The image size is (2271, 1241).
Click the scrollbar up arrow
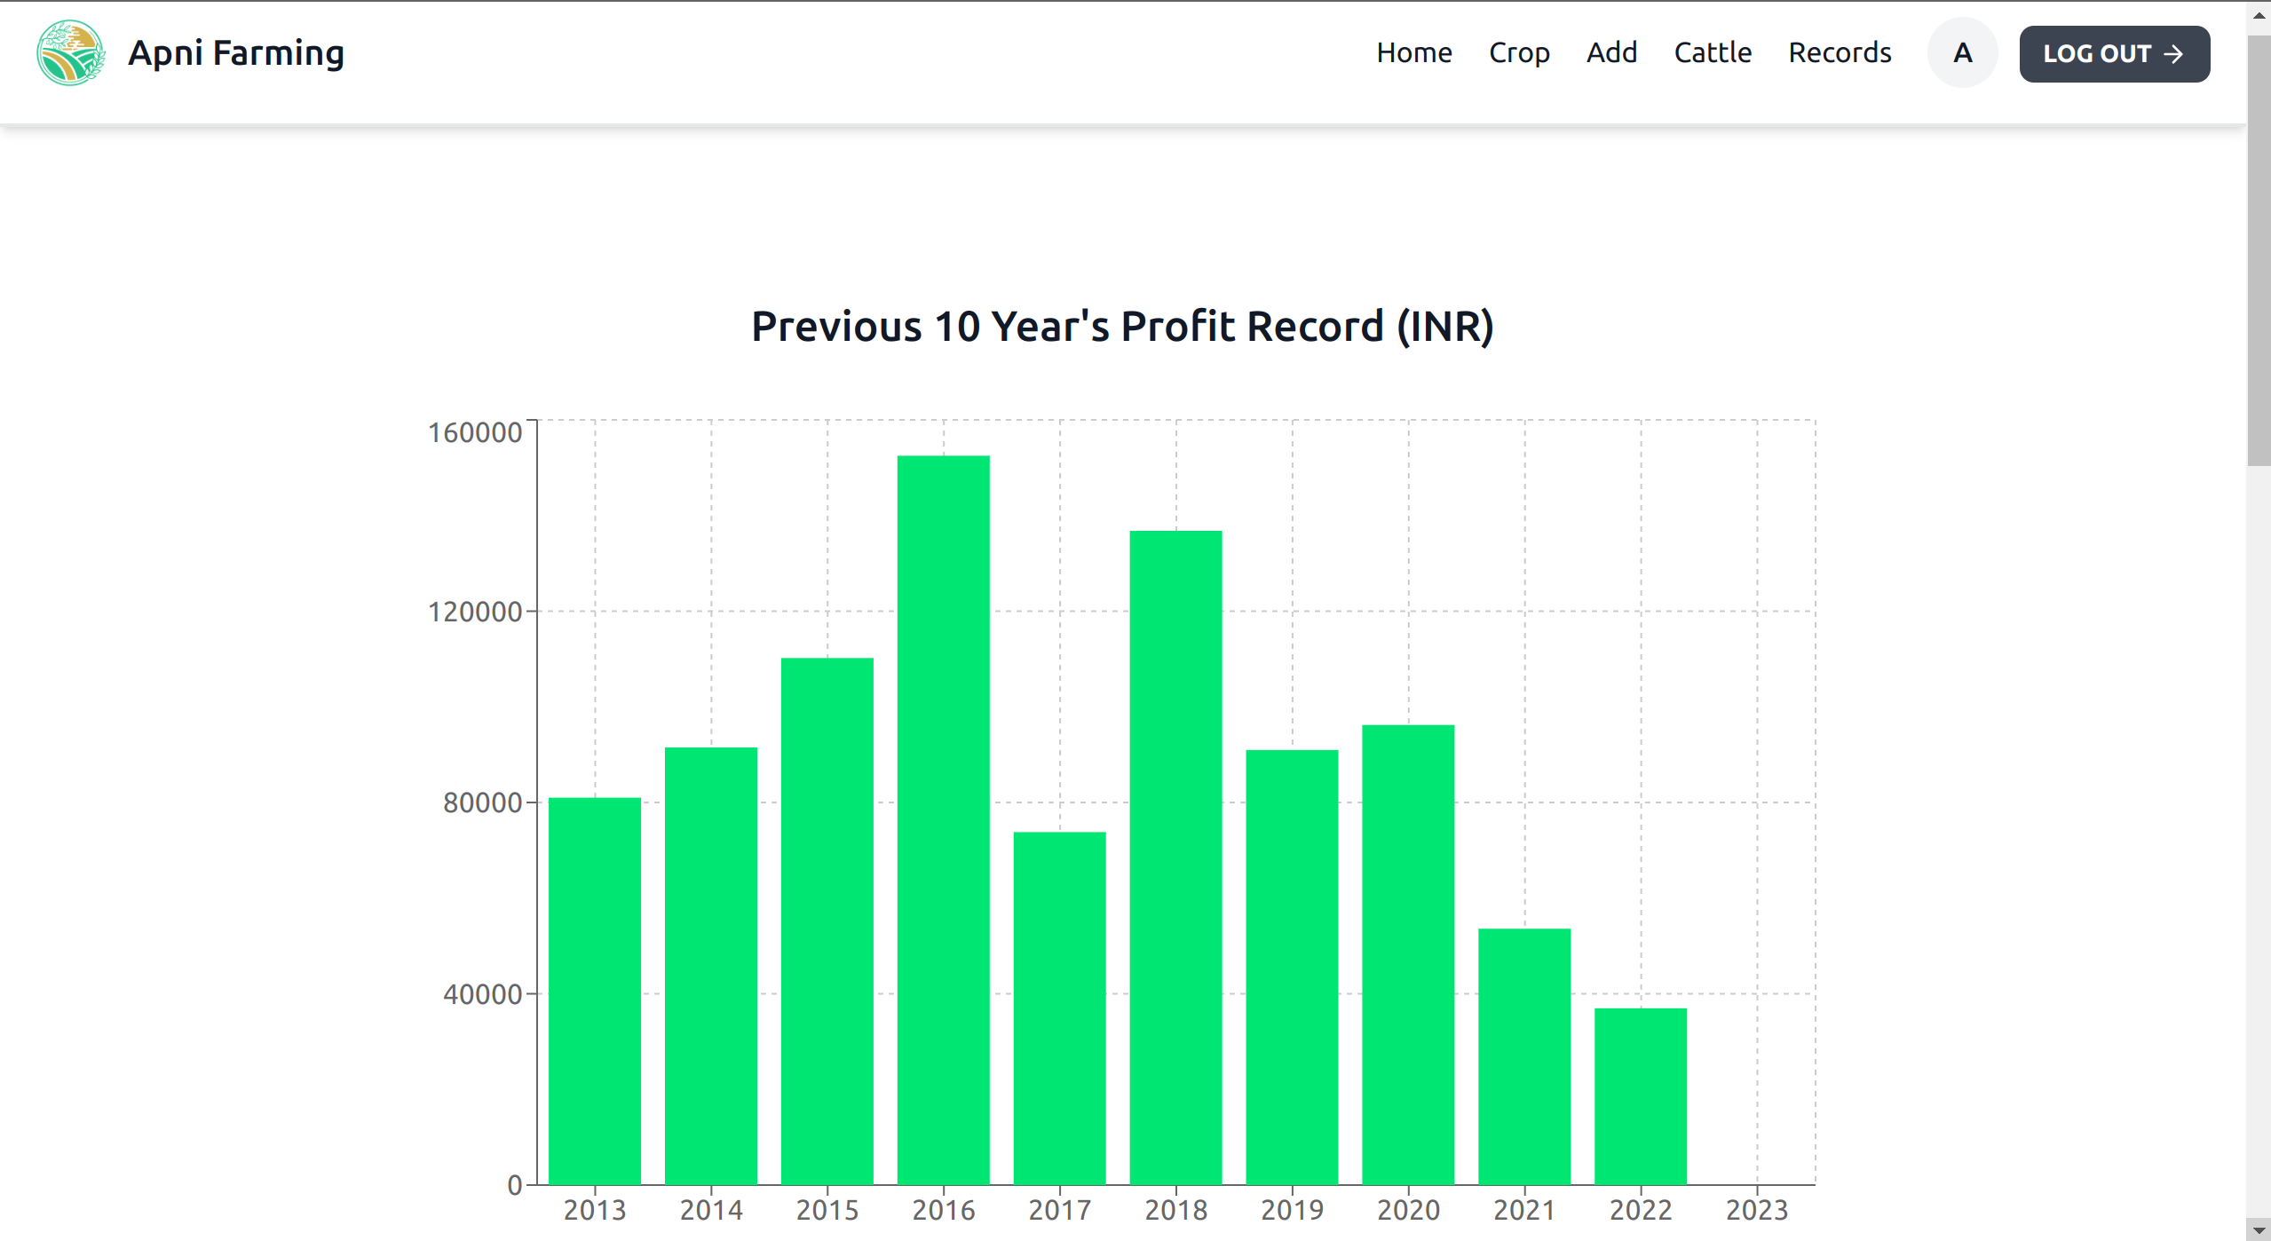coord(2259,15)
